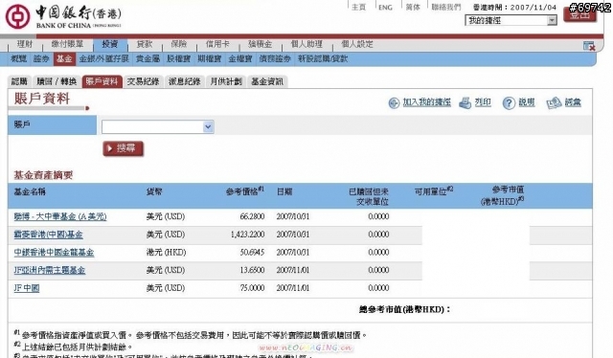The width and height of the screenshot is (613, 358).
Task: Click the price cell 66.2800
Action: (252, 216)
